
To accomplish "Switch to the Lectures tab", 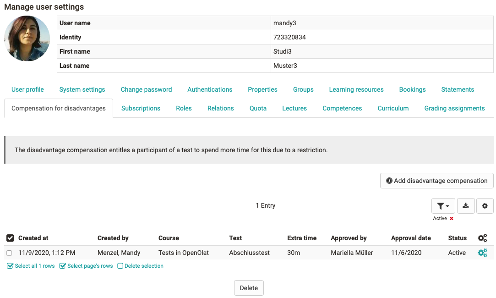I will point(294,108).
